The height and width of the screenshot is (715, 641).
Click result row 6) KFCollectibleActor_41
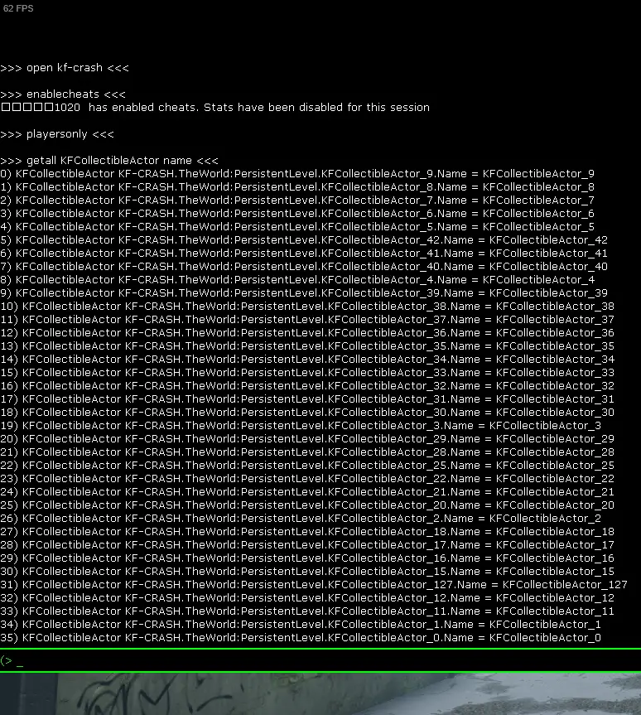304,253
